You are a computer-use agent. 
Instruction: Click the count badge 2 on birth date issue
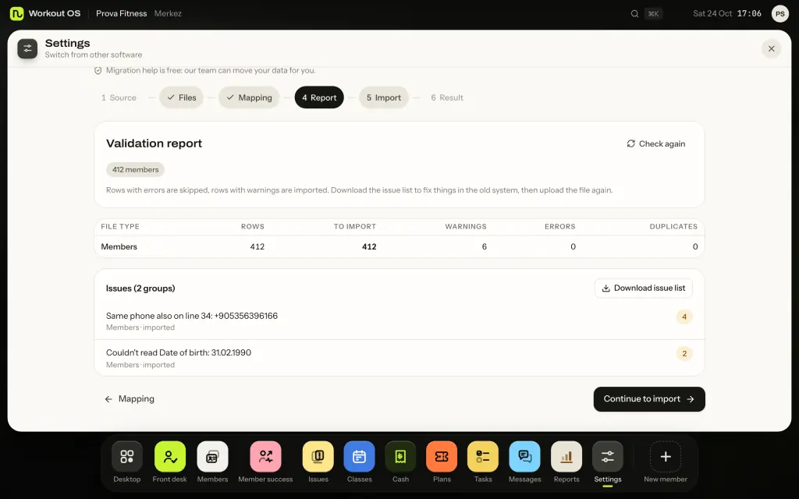[x=684, y=353]
